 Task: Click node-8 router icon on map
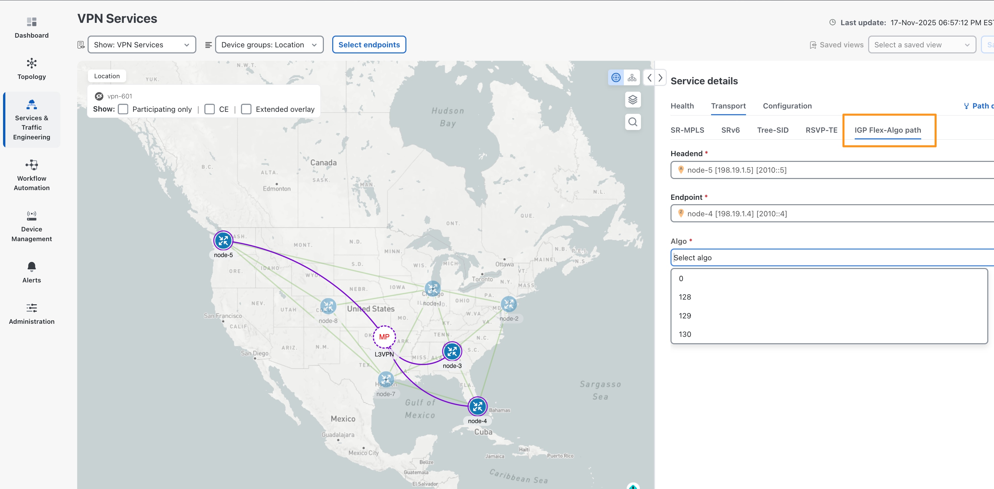328,307
